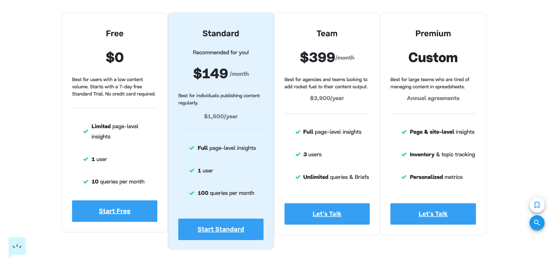Open search with the magnifier icon
548x258 pixels.
point(537,223)
